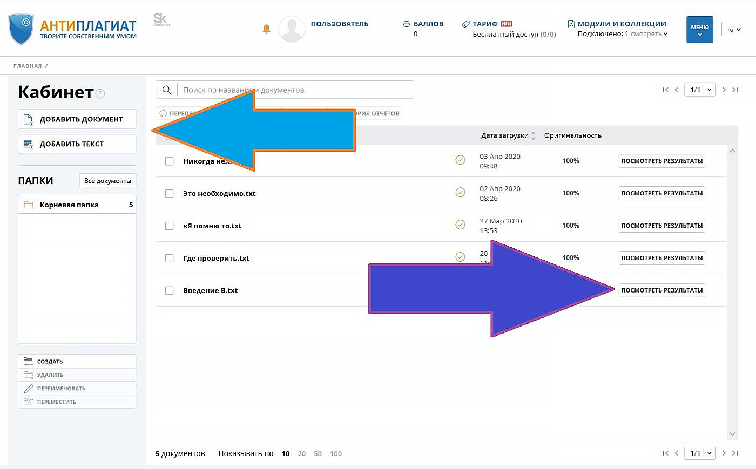
Task: Click document list scrollbar down arrow
Action: click(x=732, y=434)
